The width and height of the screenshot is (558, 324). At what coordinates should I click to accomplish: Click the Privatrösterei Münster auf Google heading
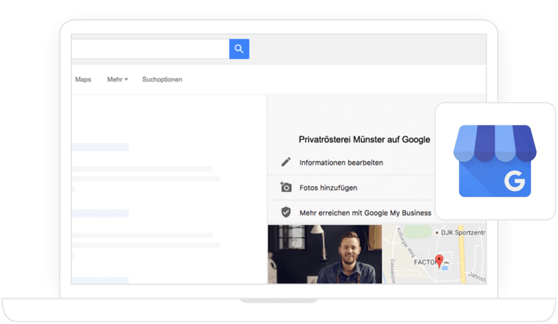[365, 140]
